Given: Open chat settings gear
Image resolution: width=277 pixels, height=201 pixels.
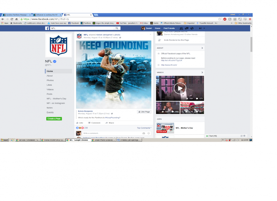Looking at the screenshot, I should pos(244,136).
